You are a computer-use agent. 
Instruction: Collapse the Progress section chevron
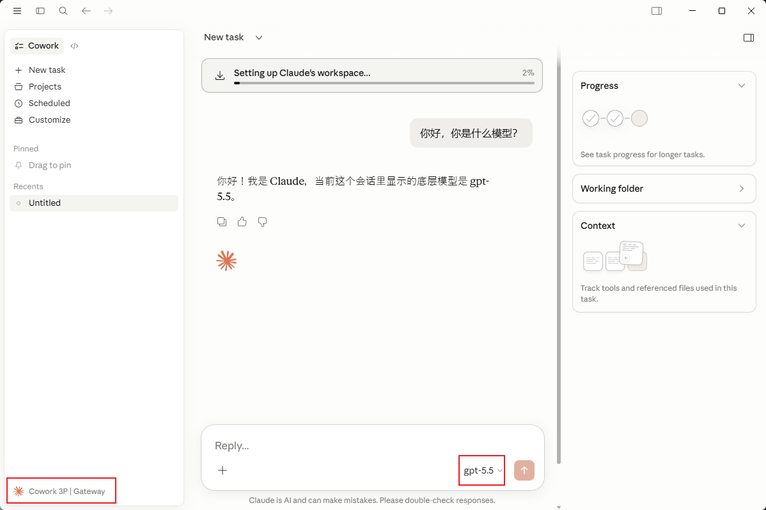pos(742,86)
